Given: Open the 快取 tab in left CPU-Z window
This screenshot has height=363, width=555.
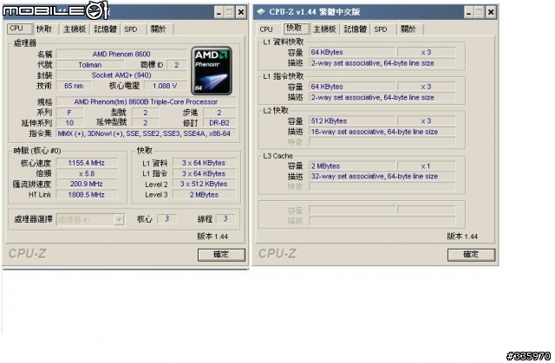Looking at the screenshot, I should (44, 29).
